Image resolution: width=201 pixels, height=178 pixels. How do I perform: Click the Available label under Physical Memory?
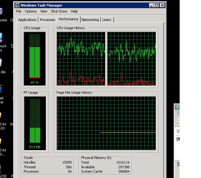[88, 167]
